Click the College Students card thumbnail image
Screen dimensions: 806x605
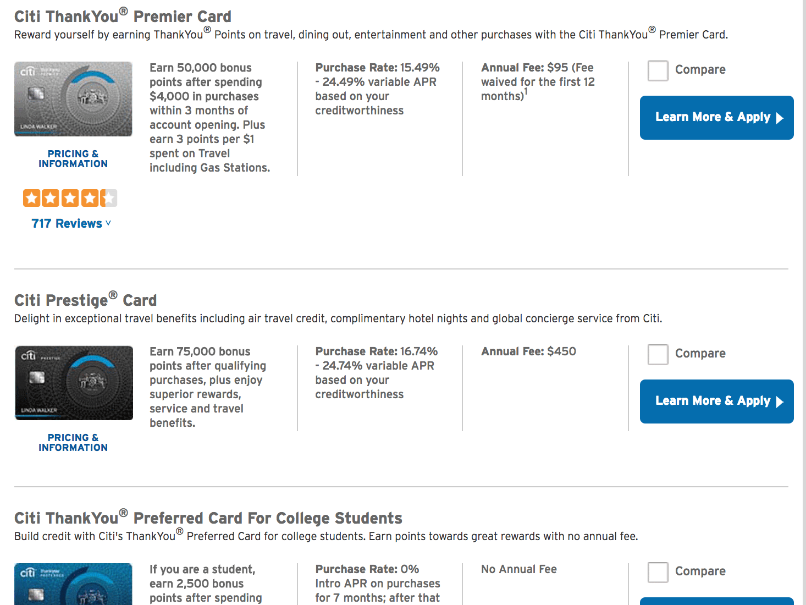pos(73,584)
